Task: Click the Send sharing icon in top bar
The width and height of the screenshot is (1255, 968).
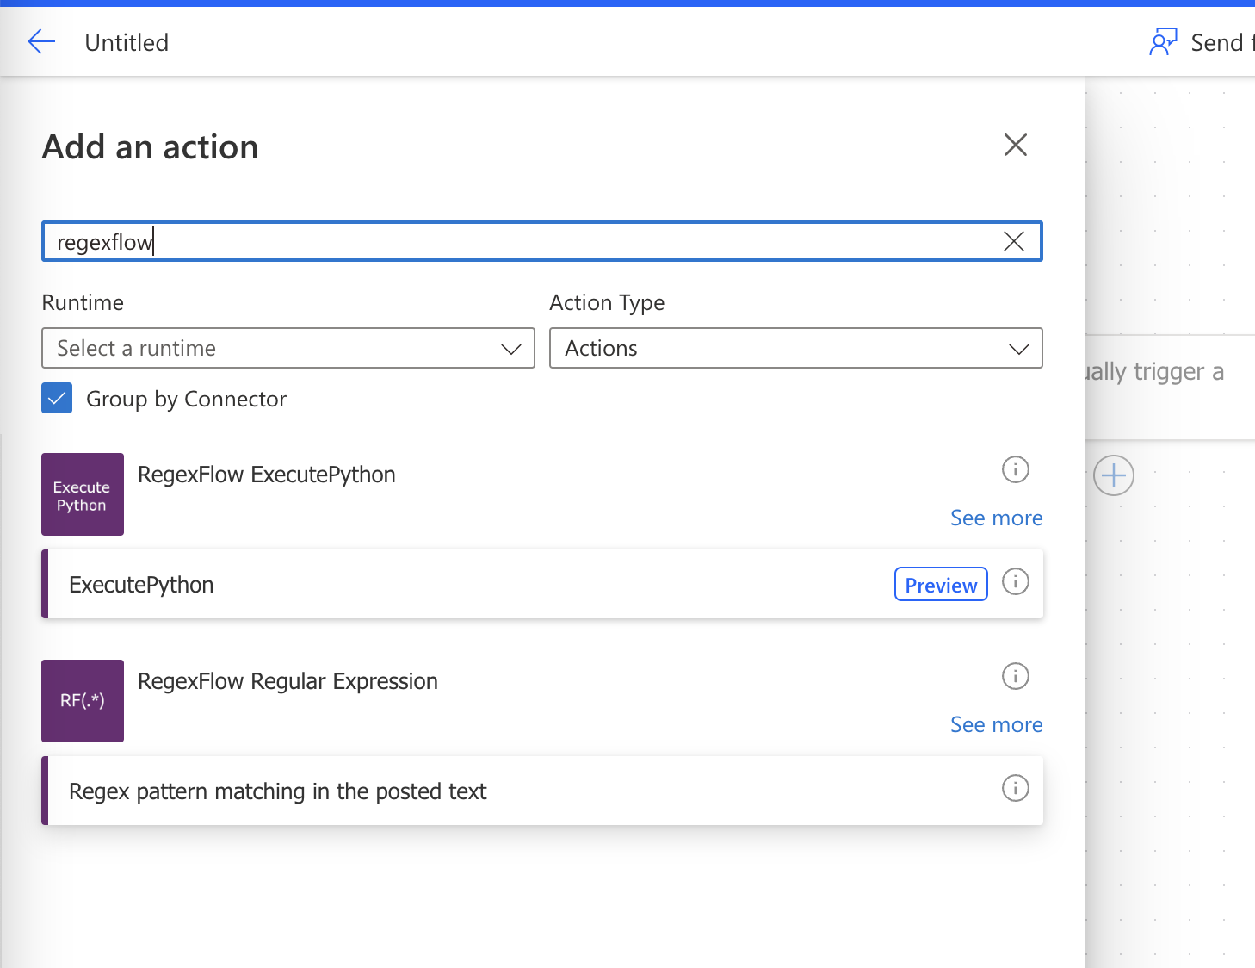Action: tap(1163, 40)
